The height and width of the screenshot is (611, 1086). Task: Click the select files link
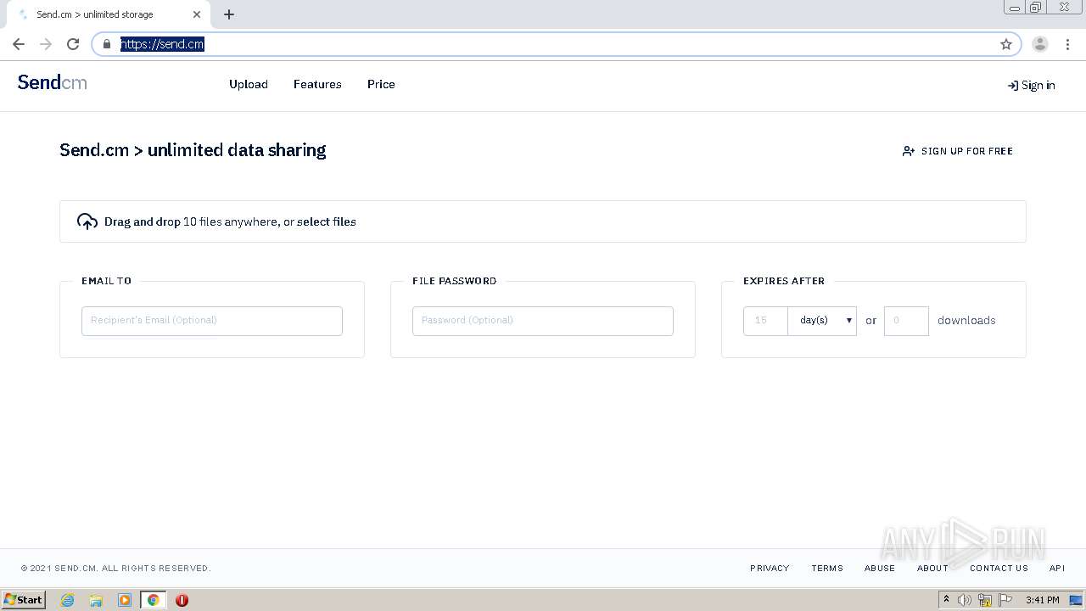[327, 221]
